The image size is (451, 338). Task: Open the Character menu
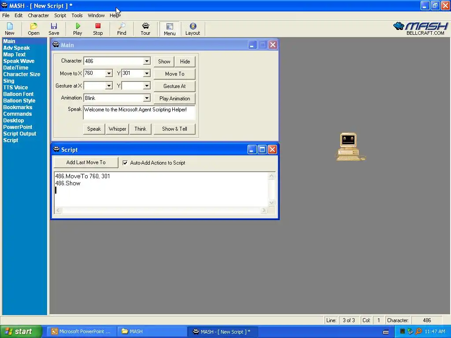(x=38, y=15)
